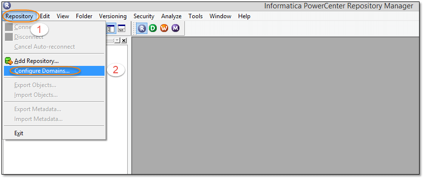Click the Disconnect menu entry
The width and height of the screenshot is (424, 179).
pyautogui.click(x=54, y=37)
